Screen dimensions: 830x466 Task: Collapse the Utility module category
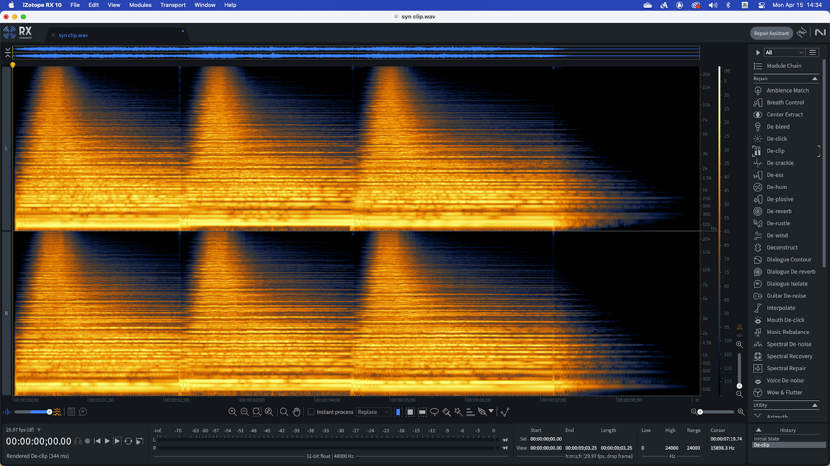[814, 405]
